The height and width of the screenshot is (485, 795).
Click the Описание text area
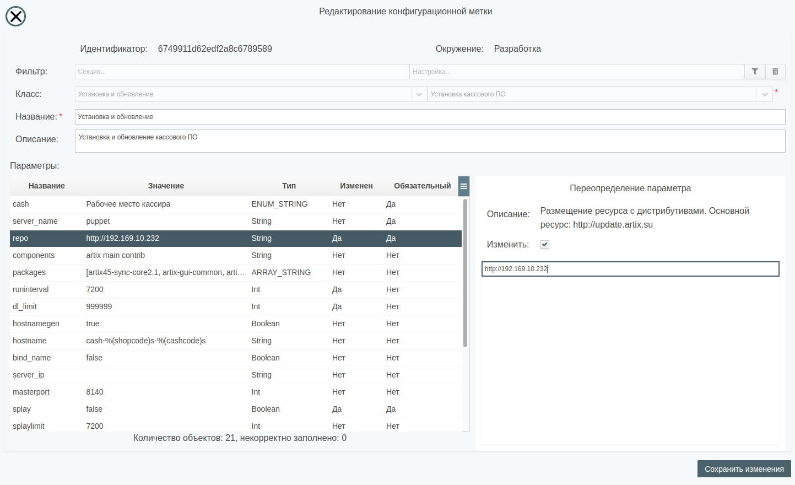pos(430,141)
